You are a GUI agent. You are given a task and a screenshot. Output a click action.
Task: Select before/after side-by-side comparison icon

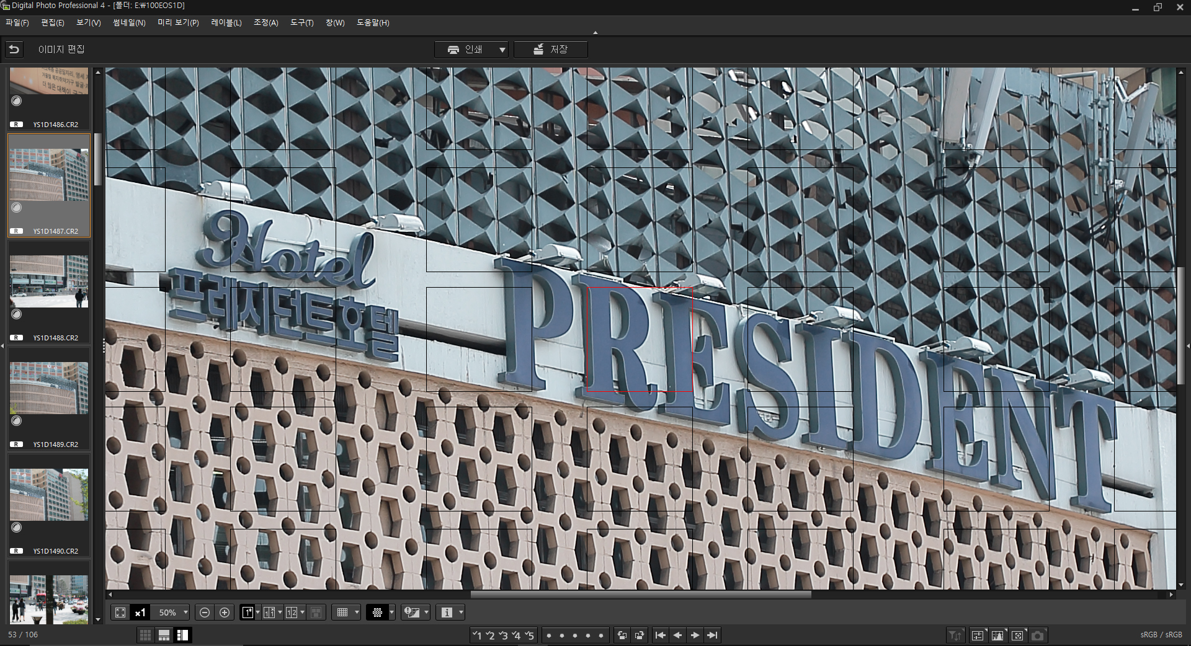[x=269, y=613]
